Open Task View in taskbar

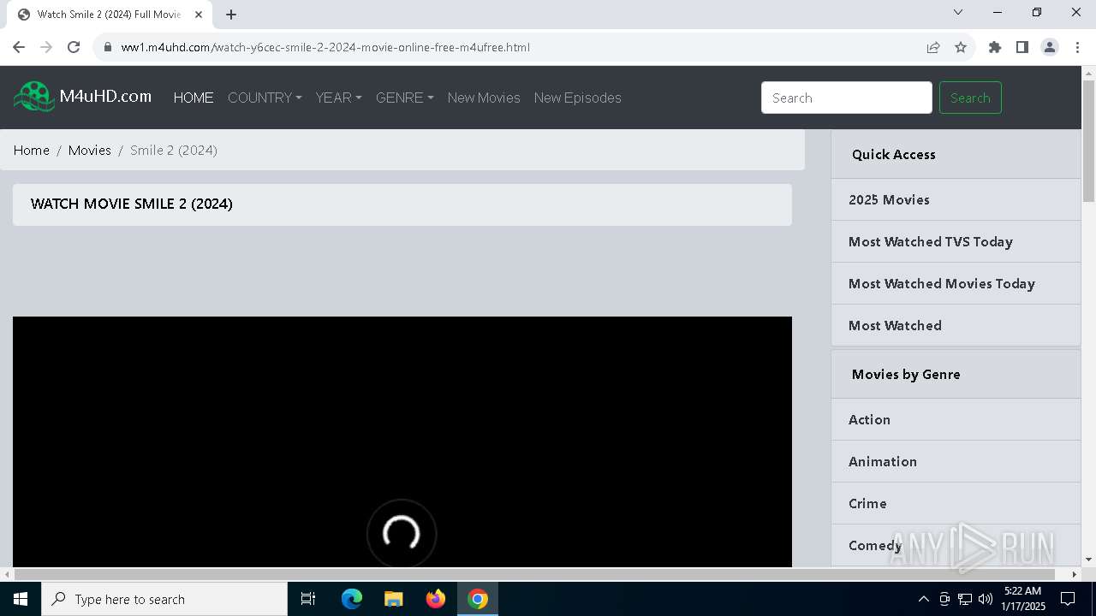(x=308, y=599)
